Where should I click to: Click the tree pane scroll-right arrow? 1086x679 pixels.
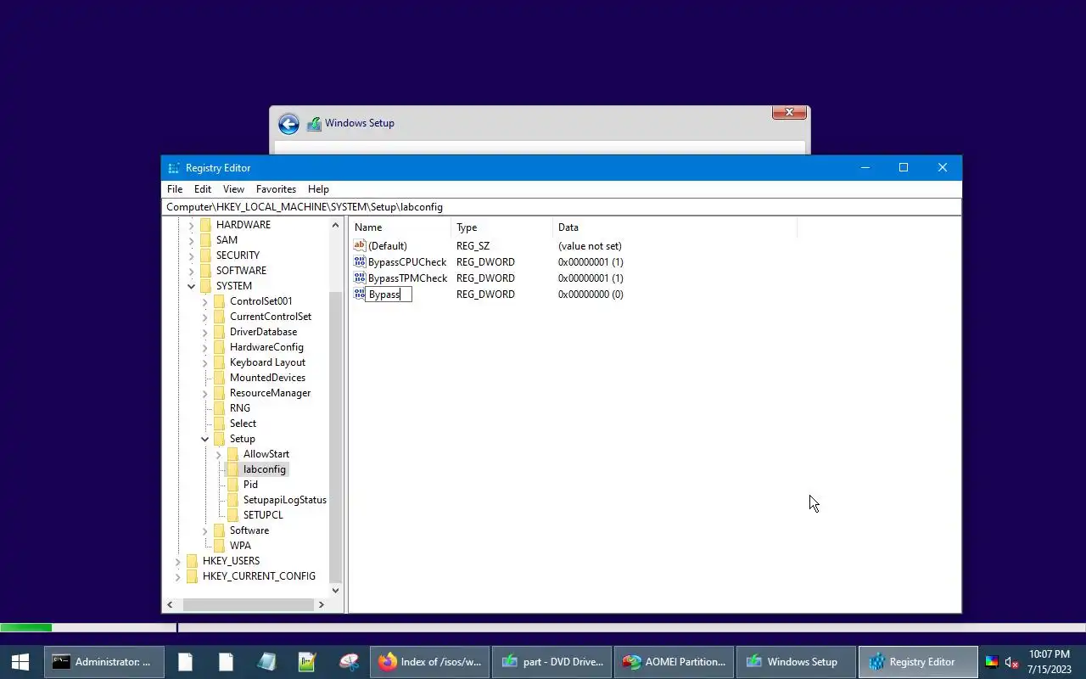pos(322,604)
